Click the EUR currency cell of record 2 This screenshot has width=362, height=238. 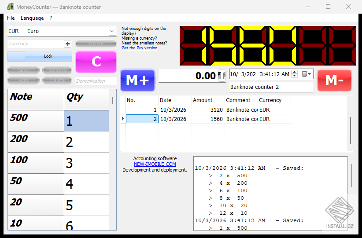[274, 119]
